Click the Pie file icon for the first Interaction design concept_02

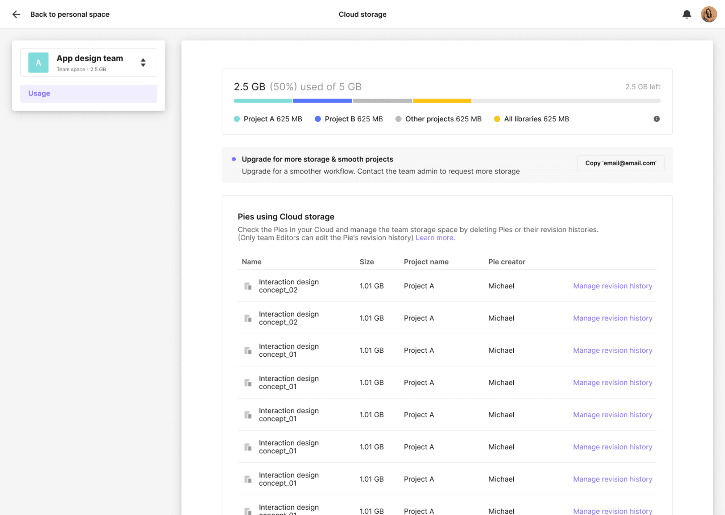coord(248,286)
